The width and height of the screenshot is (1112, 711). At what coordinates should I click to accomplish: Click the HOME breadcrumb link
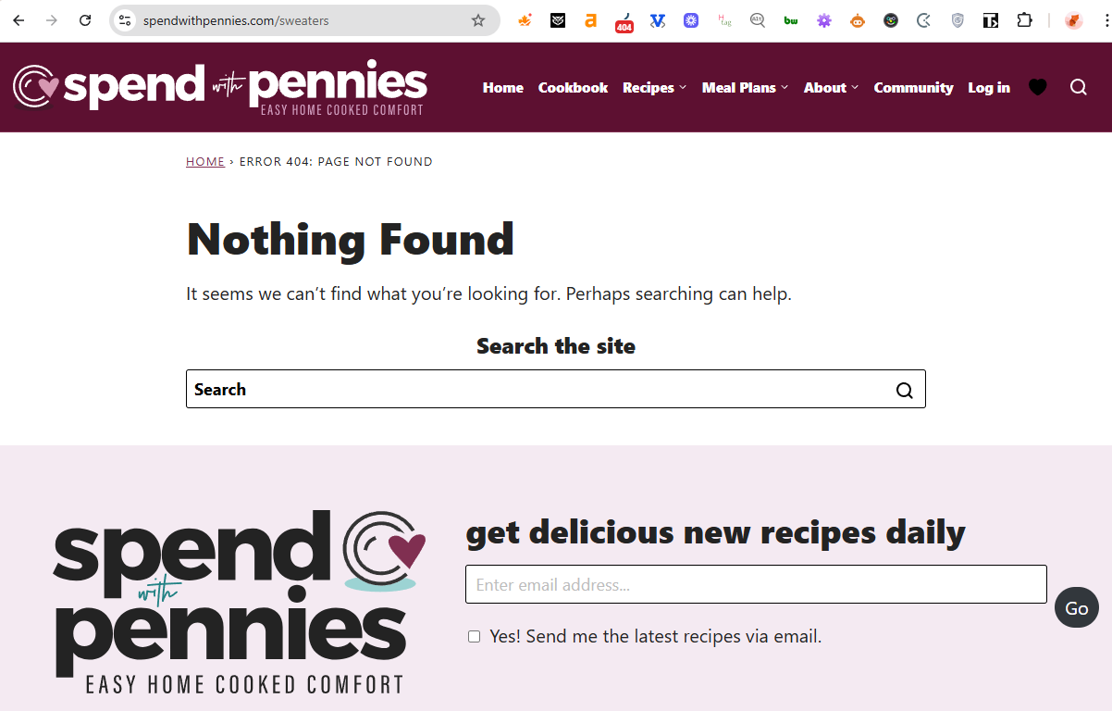tap(205, 162)
